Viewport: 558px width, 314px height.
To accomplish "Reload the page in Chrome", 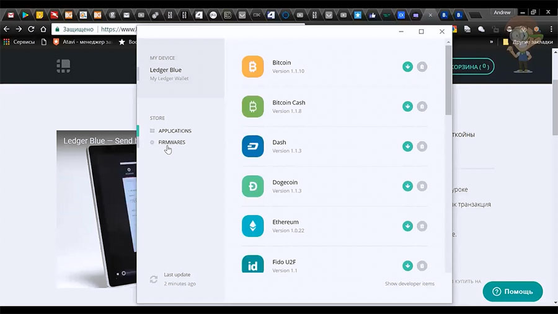I will (31, 29).
